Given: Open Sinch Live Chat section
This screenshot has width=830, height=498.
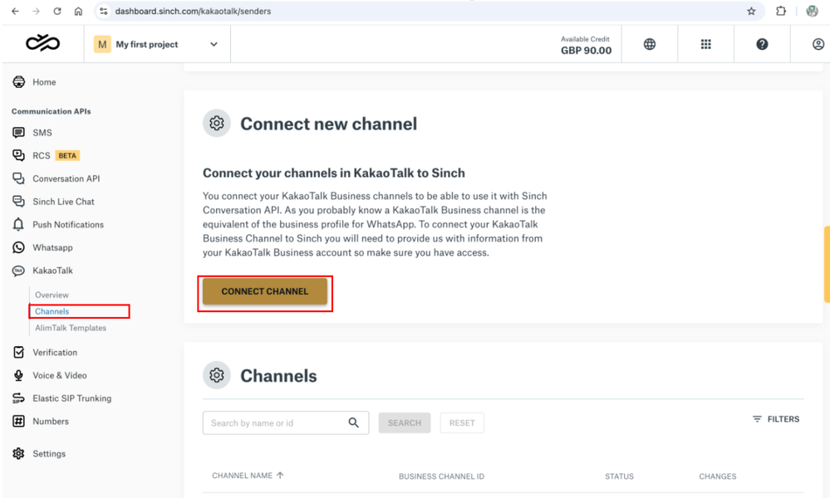Looking at the screenshot, I should coord(53,202).
